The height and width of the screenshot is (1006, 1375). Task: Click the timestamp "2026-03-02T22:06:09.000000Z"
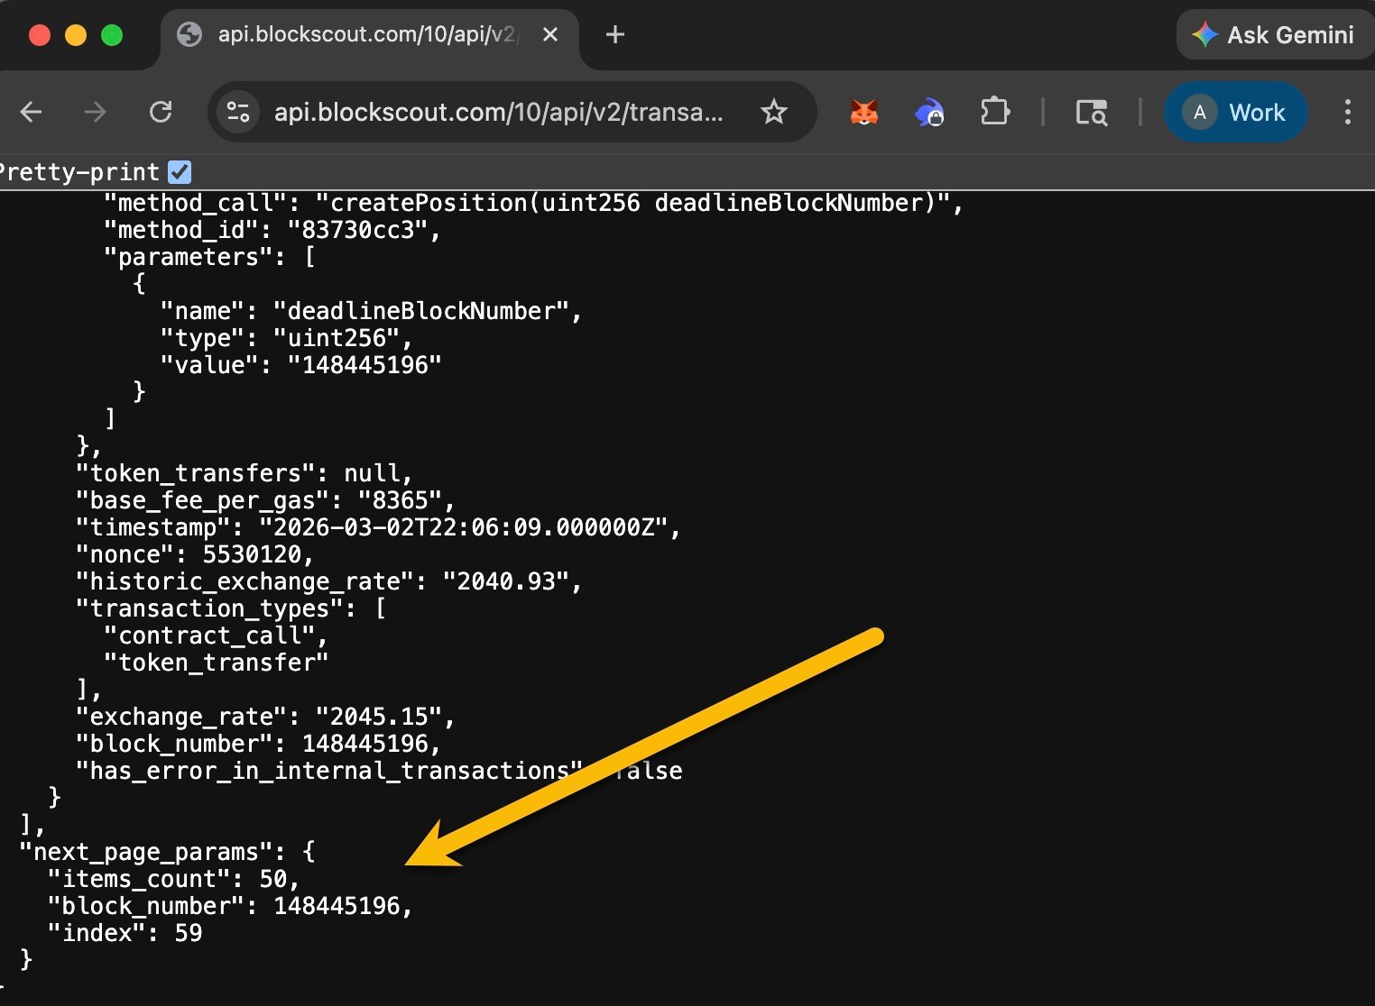tap(463, 527)
